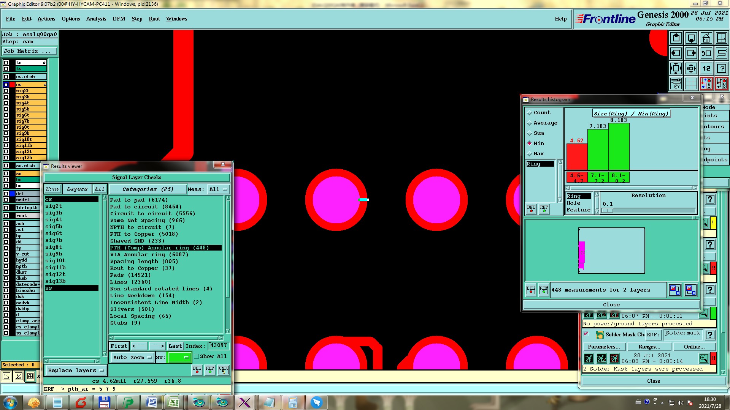730x410 pixels.
Task: Open the Analysis menu
Action: point(96,19)
